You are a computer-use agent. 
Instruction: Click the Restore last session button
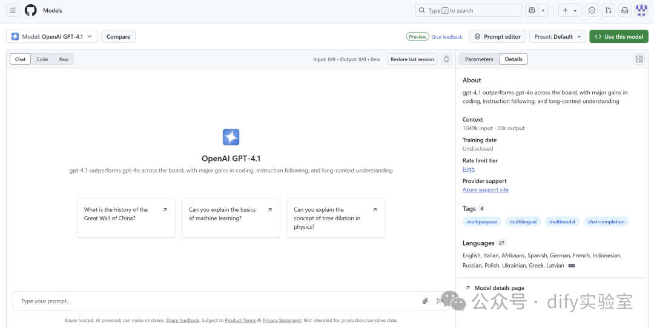(x=412, y=59)
